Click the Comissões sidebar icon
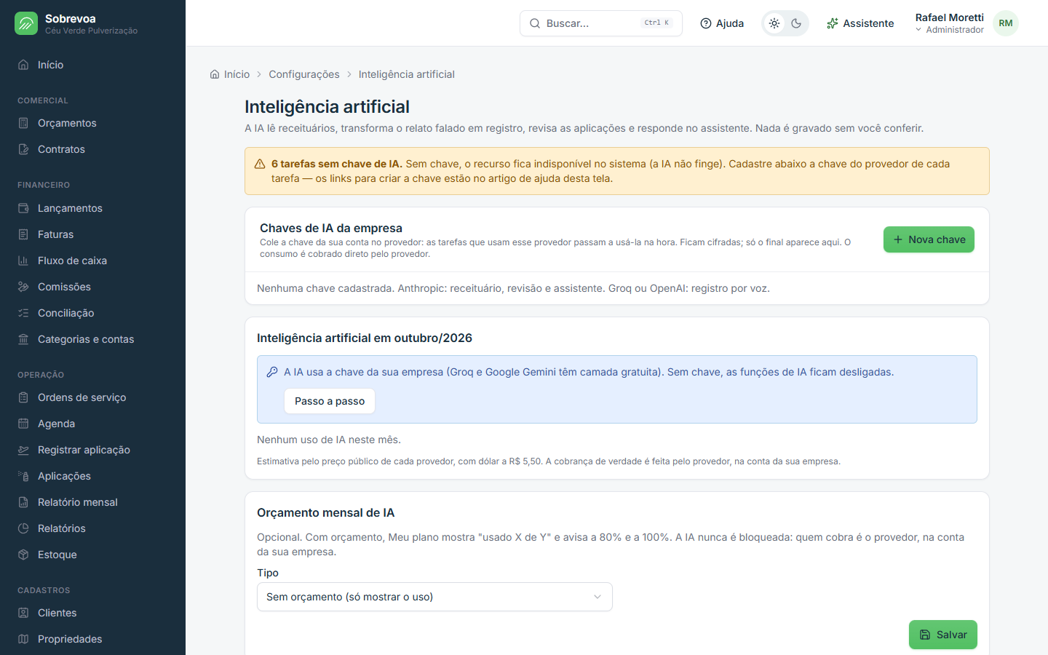The image size is (1048, 655). tap(23, 287)
